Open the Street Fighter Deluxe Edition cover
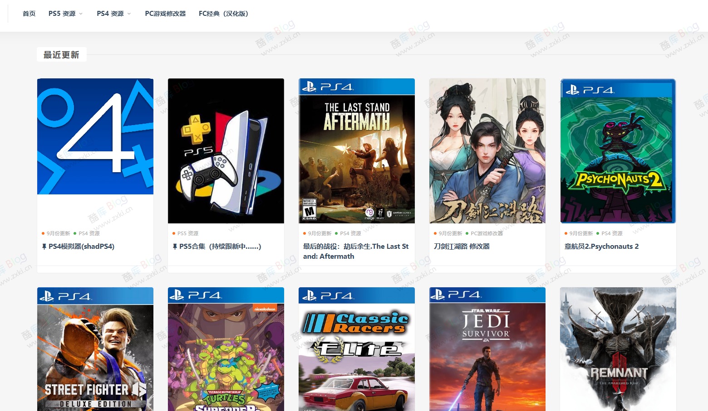Image resolution: width=708 pixels, height=411 pixels. click(95, 349)
